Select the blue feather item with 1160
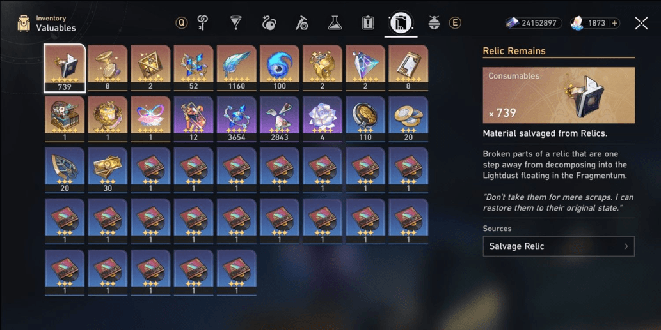 [x=237, y=68]
